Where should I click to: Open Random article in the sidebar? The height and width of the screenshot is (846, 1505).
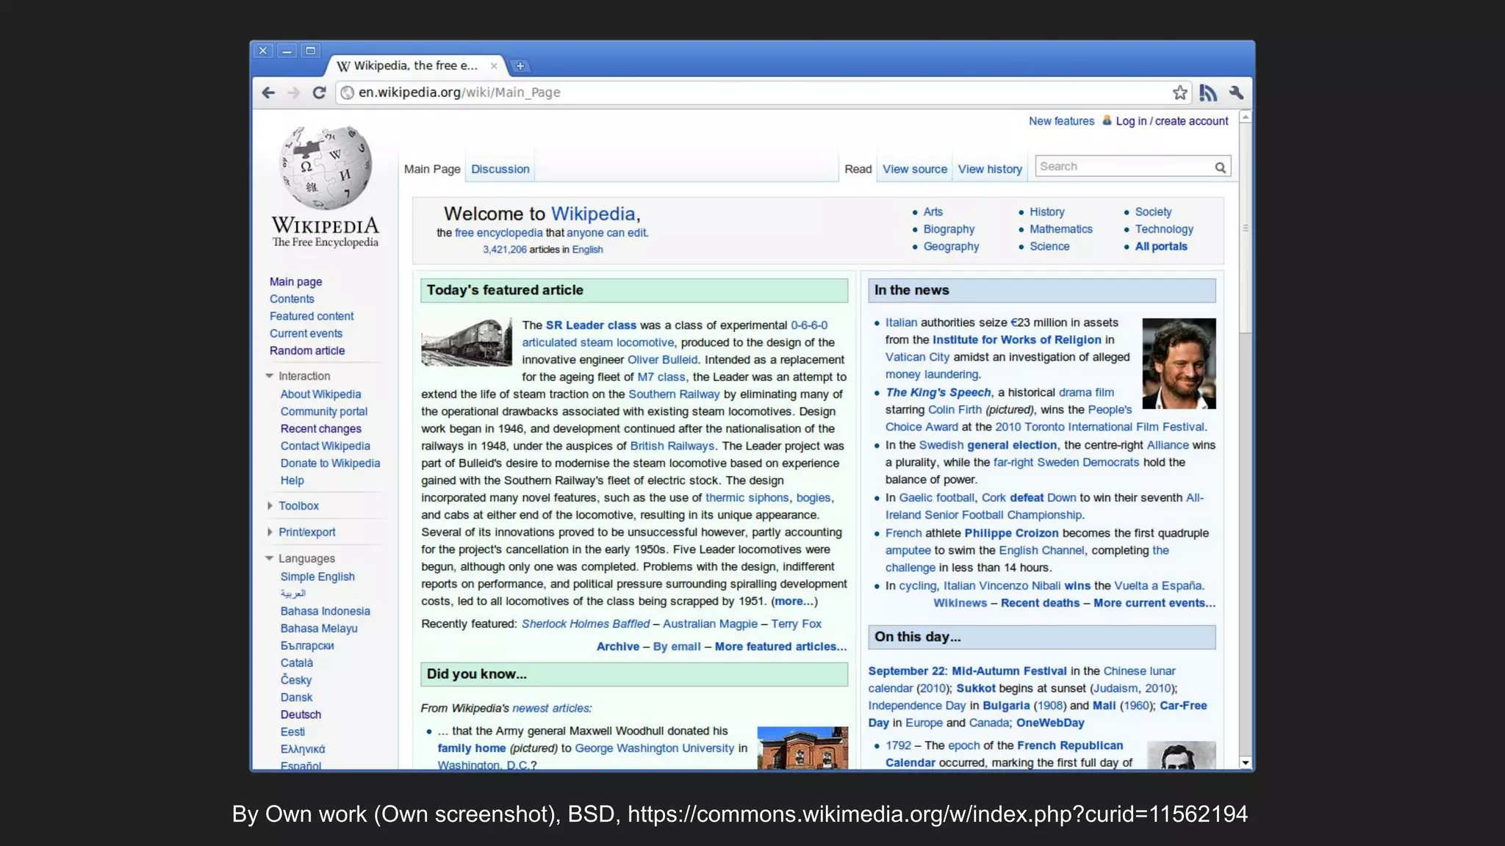307,351
